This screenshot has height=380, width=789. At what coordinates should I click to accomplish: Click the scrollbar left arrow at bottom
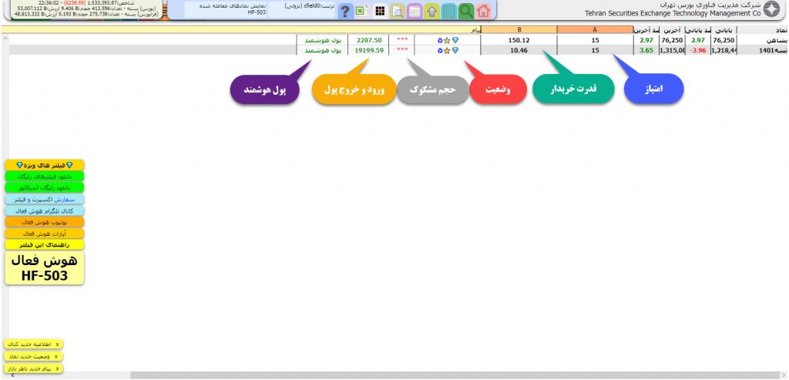pyautogui.click(x=11, y=375)
